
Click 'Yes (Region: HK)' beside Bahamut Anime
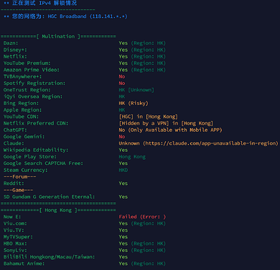(142, 264)
